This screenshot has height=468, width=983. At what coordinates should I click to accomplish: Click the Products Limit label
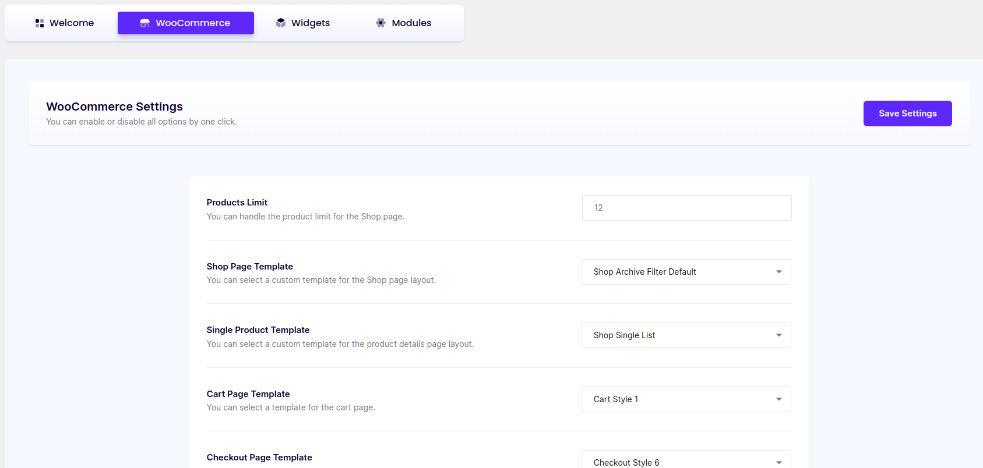click(x=237, y=203)
